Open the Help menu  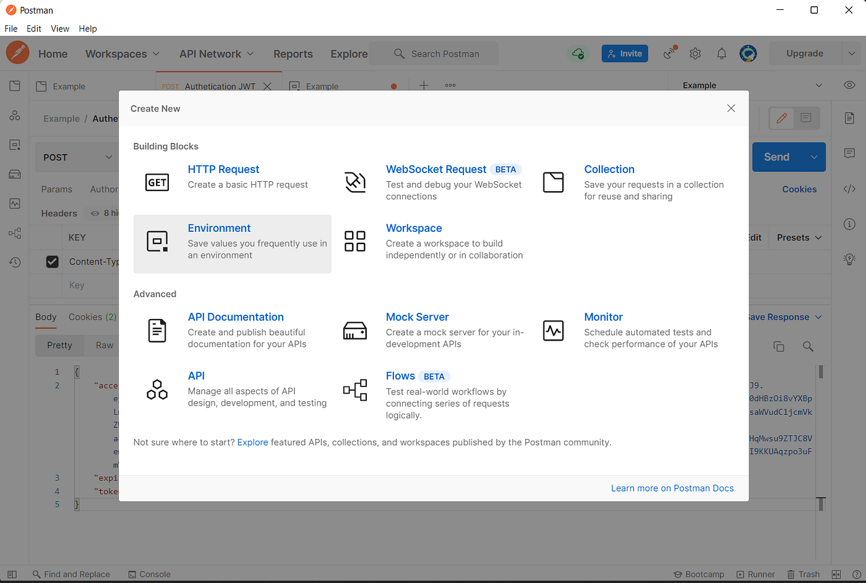[x=88, y=28]
